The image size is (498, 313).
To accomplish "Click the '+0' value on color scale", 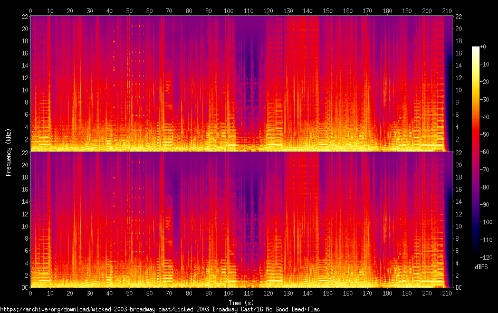I will 483,46.
